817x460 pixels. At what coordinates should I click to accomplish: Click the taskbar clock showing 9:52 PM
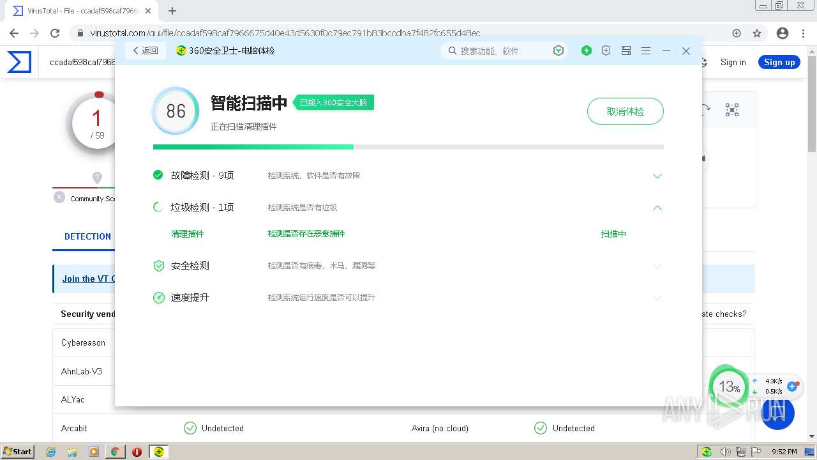pos(784,452)
